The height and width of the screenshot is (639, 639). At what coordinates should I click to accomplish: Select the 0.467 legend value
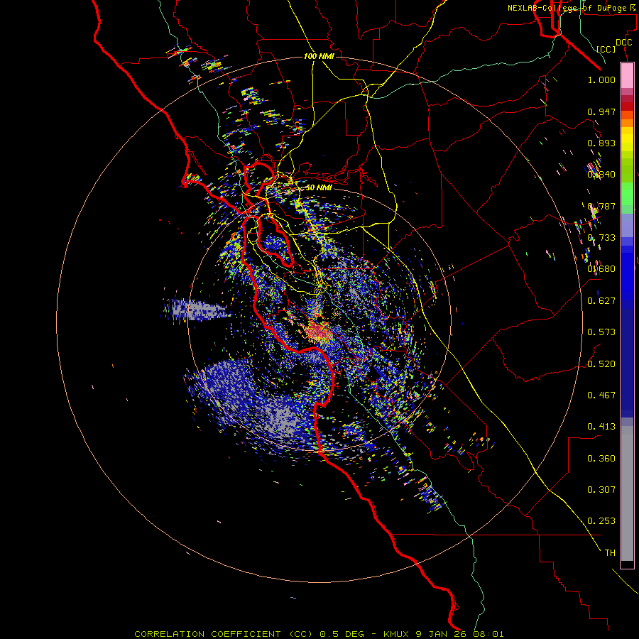(601, 395)
